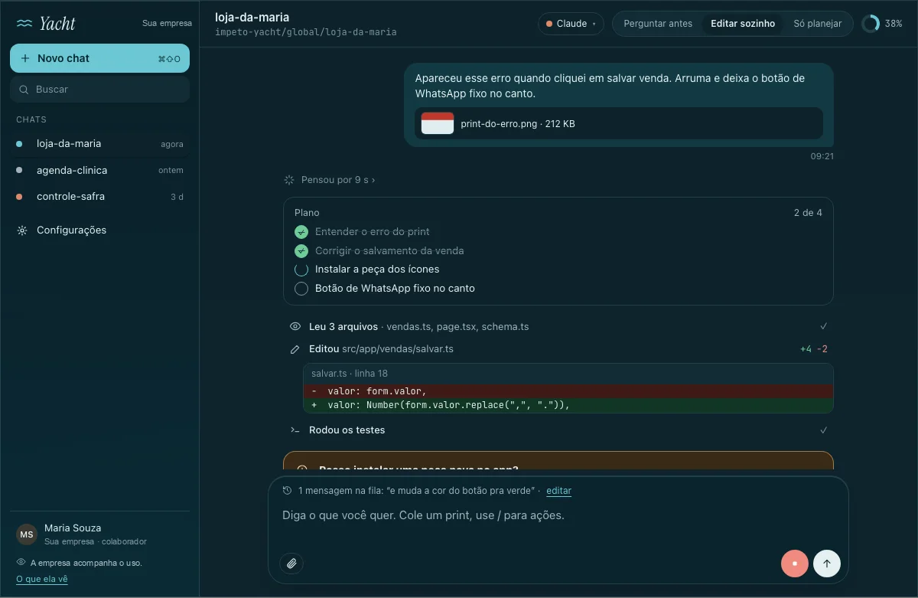
Task: Click the editar link for queued message
Action: (x=558, y=491)
